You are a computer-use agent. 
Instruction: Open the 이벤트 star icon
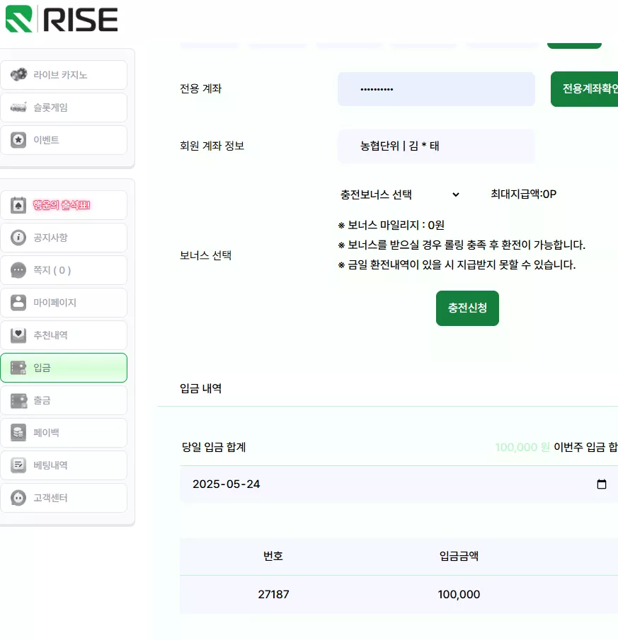(x=18, y=140)
